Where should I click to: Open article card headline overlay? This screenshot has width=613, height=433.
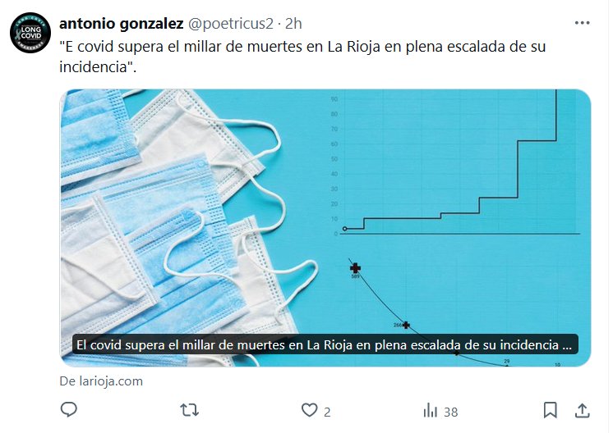tap(325, 344)
